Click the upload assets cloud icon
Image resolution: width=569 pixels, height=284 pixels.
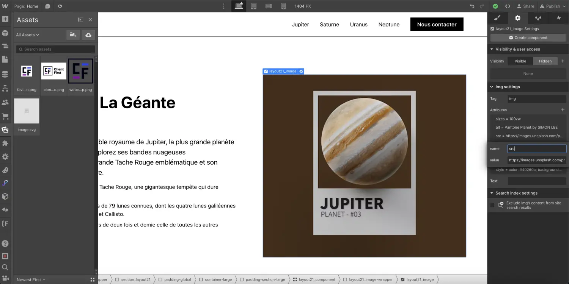88,35
